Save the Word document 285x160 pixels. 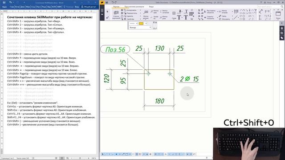point(4,2)
